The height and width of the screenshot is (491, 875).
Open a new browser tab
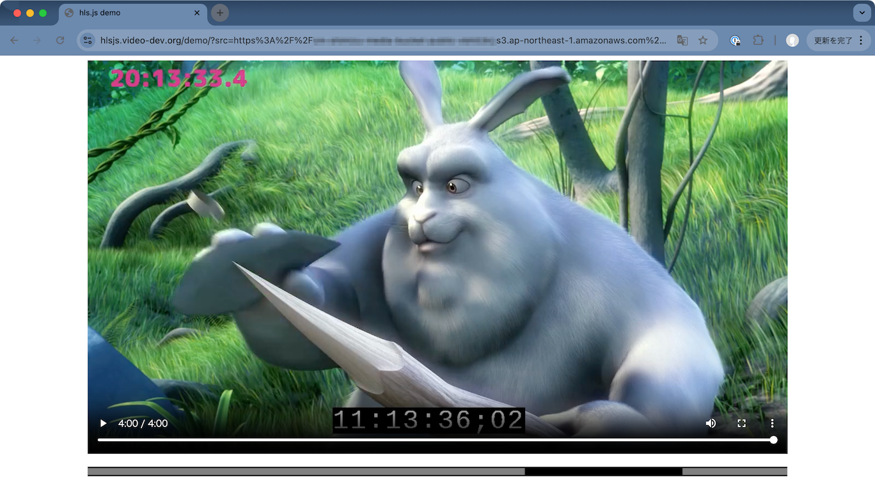pyautogui.click(x=220, y=13)
